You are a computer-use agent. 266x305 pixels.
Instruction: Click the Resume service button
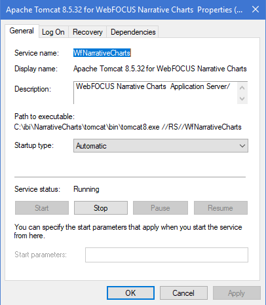pos(221,208)
